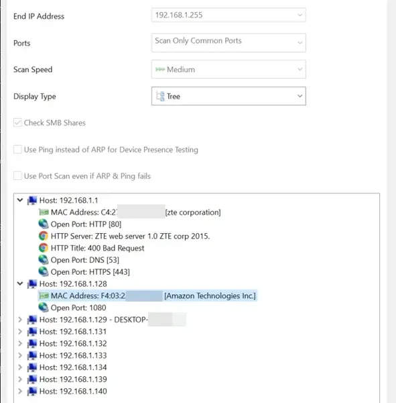Screen dimensions: 396x403
Task: Click the Scan Speed label
Action: coord(33,69)
